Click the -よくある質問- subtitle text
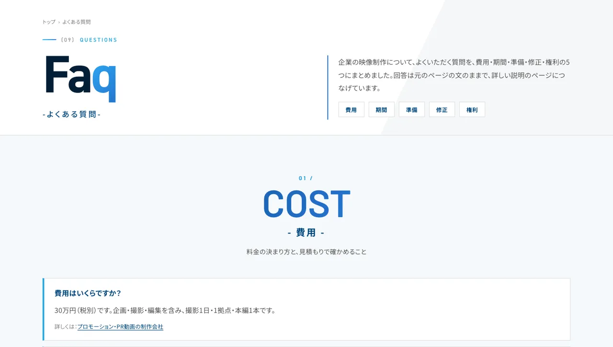Viewport: 613px width, 347px height. (x=72, y=115)
